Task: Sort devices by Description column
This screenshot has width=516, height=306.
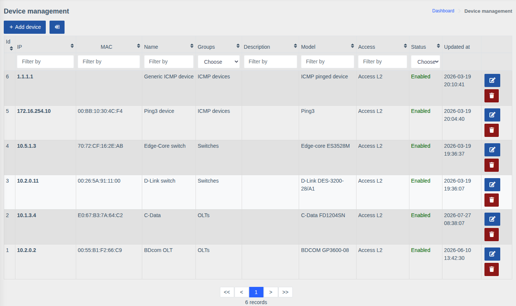Action: tap(295, 46)
